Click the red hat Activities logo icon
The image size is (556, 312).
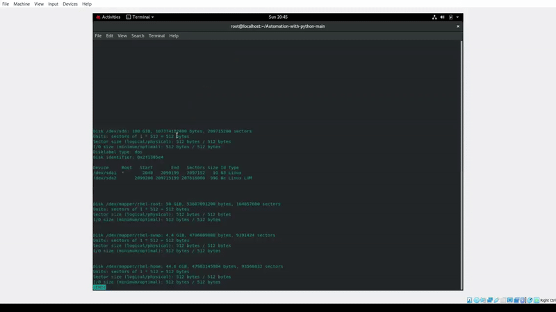98,17
